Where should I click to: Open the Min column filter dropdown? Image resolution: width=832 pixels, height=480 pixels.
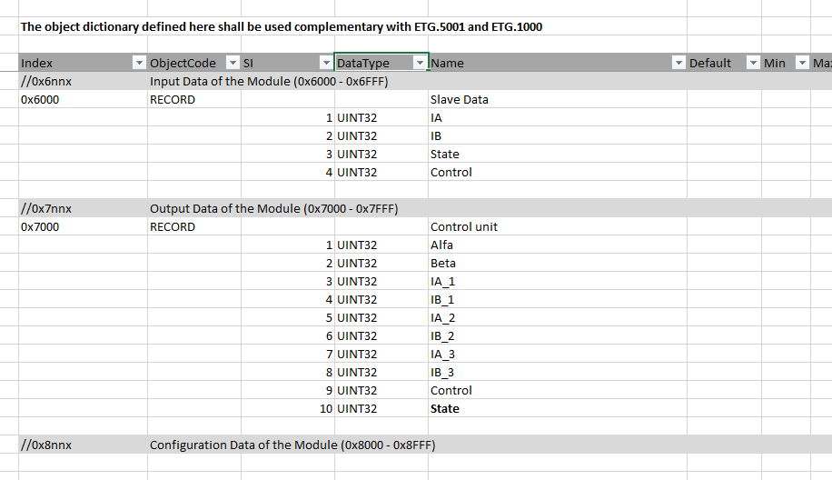(x=802, y=64)
